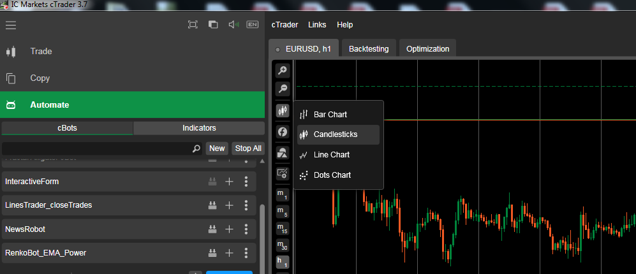Click the scroll-up arrow of cBot list
Image resolution: width=636 pixels, height=274 pixels.
262,161
